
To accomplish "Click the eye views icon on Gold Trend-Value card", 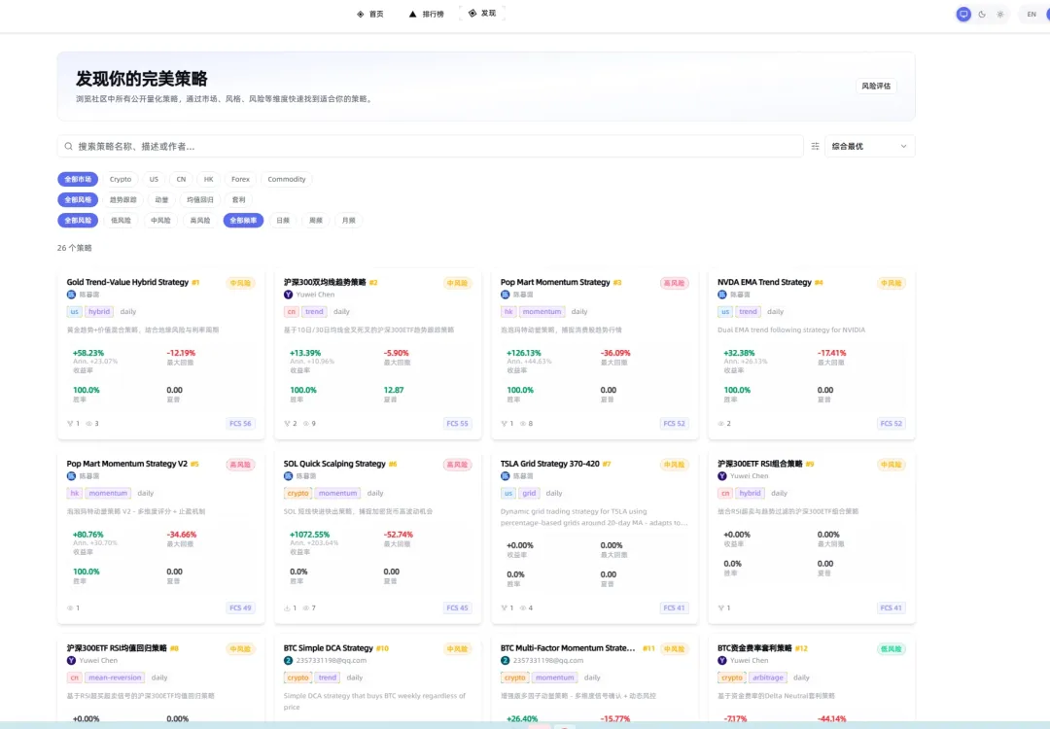I will pyautogui.click(x=87, y=423).
